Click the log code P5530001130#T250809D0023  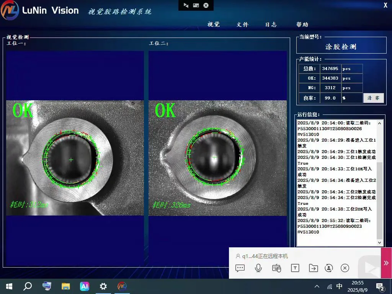[x=330, y=226]
